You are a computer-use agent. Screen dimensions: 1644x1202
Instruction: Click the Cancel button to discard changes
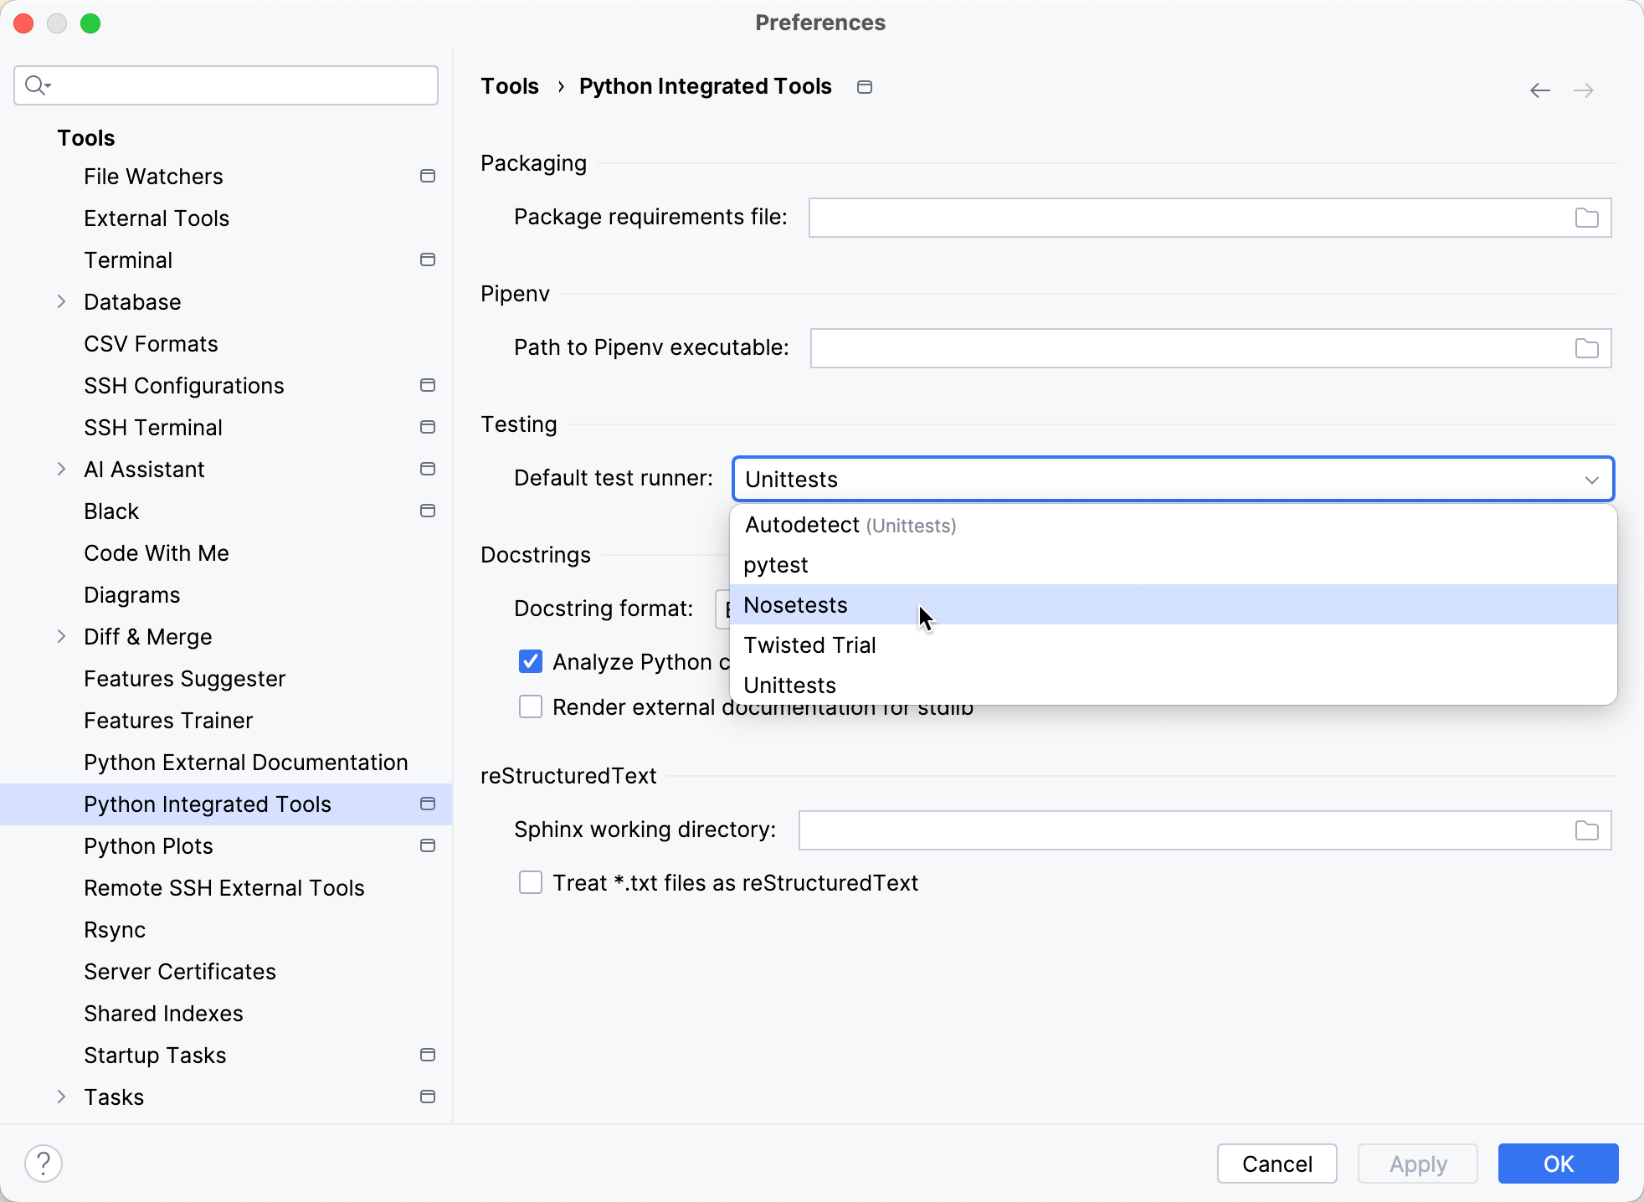[1277, 1163]
